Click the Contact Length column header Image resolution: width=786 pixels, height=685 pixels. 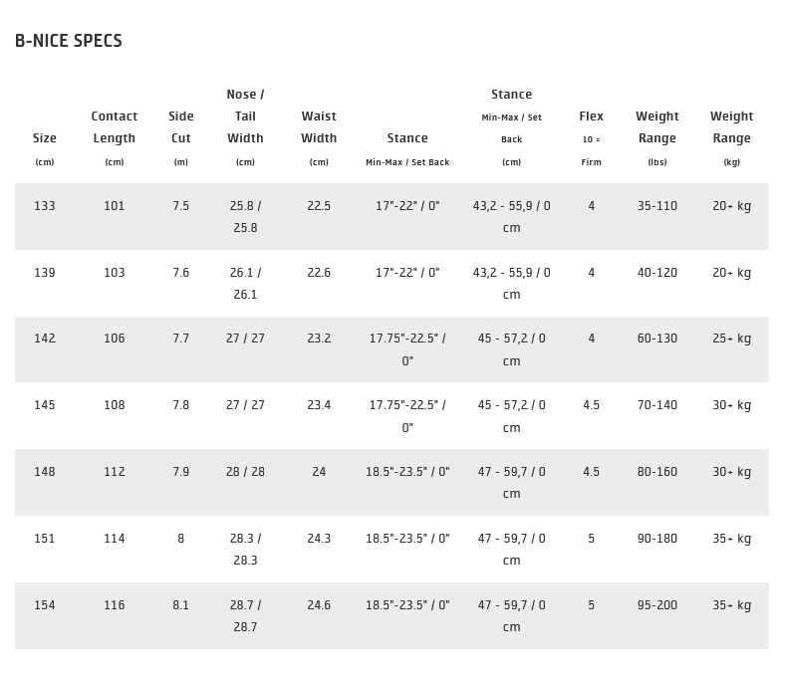tap(115, 127)
